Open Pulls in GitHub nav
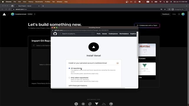The width and height of the screenshot is (189, 106). point(99,34)
